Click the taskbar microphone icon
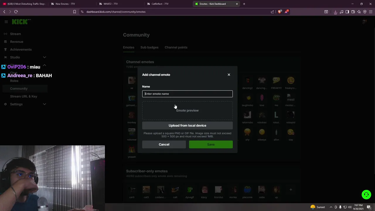This screenshot has width=375, height=211. (340, 207)
